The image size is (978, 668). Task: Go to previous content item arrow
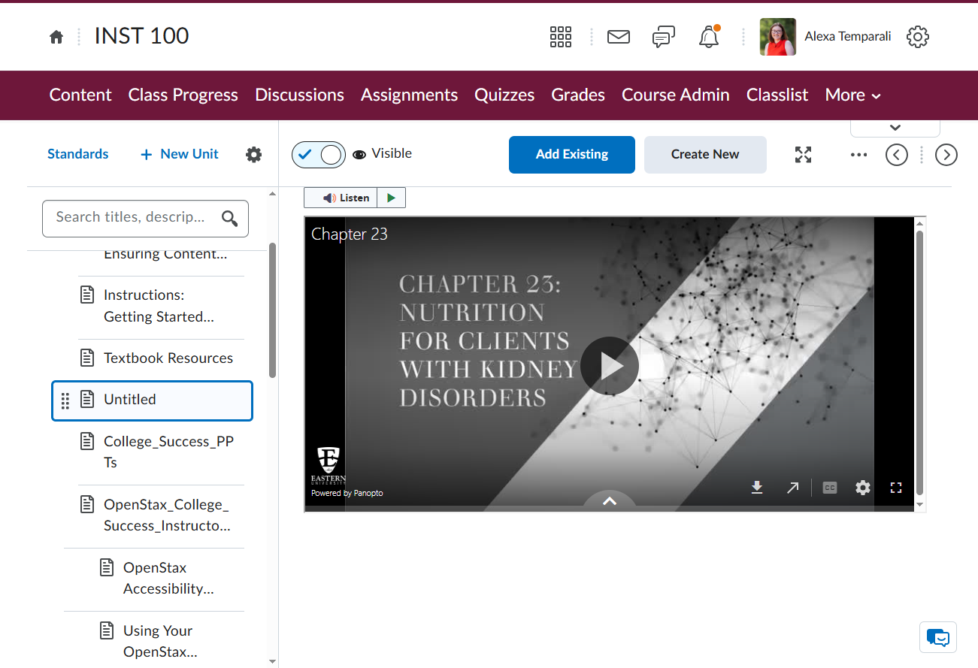coord(897,155)
